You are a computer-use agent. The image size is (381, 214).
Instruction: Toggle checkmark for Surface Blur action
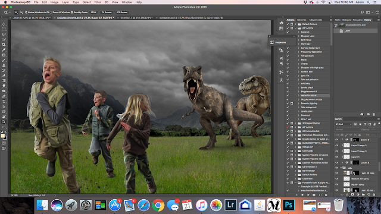tap(288, 71)
